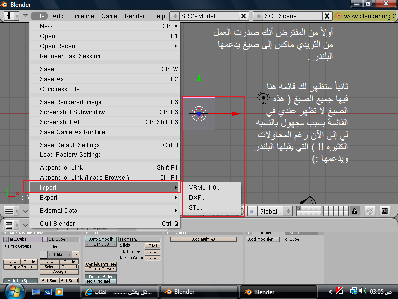
Task: Open the ME:Cube datablock browse arrows
Action: (6, 239)
